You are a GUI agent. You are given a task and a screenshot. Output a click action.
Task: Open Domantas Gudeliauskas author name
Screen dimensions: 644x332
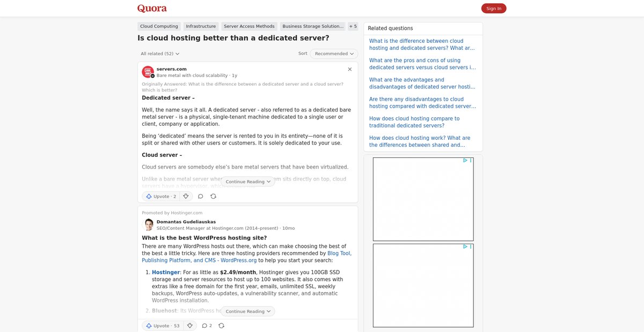click(186, 222)
